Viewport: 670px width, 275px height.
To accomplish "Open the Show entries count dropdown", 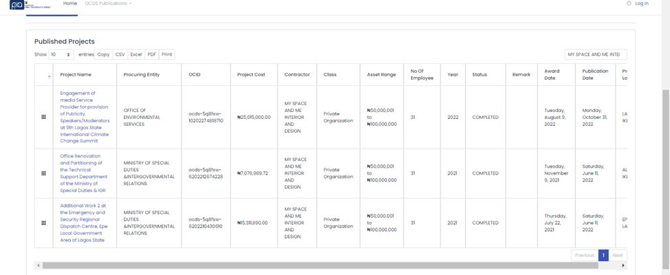I will coord(60,55).
